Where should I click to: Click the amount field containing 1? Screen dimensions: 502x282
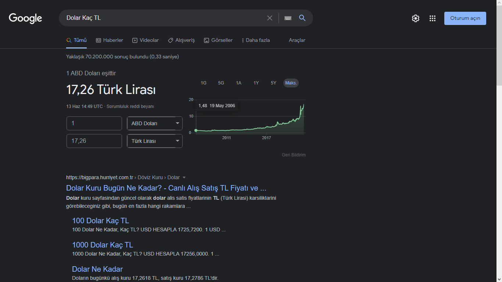94,123
